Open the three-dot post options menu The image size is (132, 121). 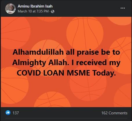point(123,8)
